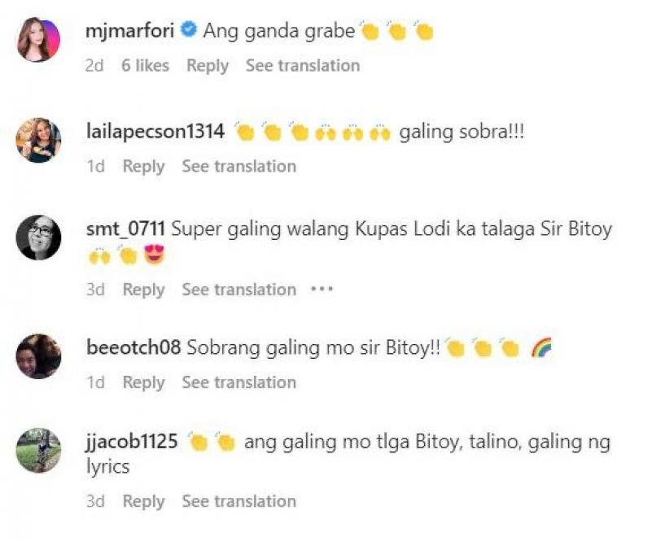See translation of smt_0711's comment

tap(239, 290)
